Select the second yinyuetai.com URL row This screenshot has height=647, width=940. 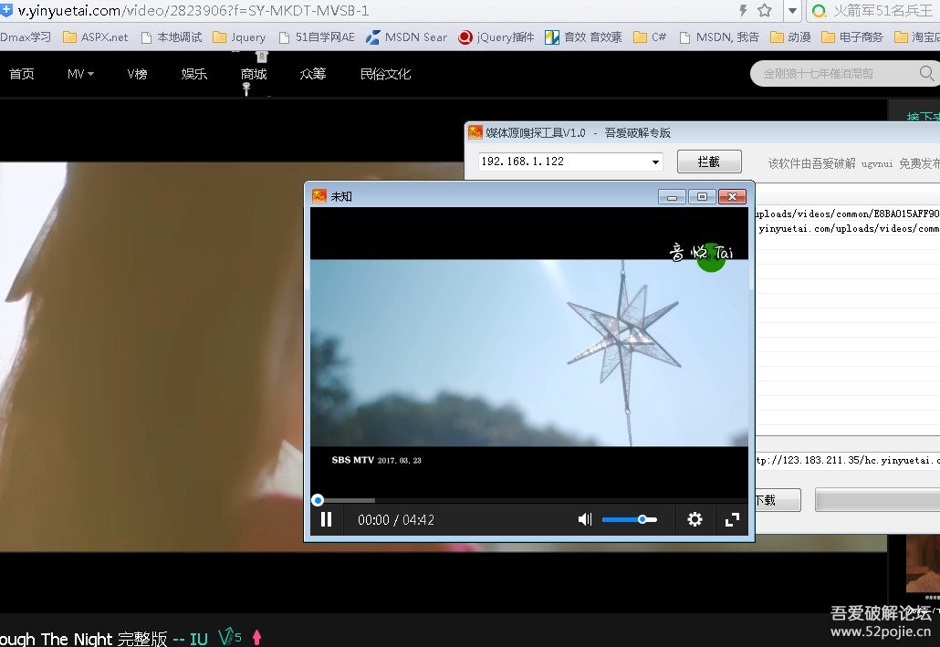[847, 228]
